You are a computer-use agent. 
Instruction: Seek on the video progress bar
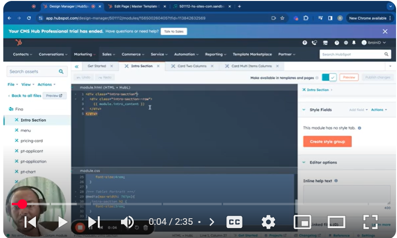coord(198,204)
